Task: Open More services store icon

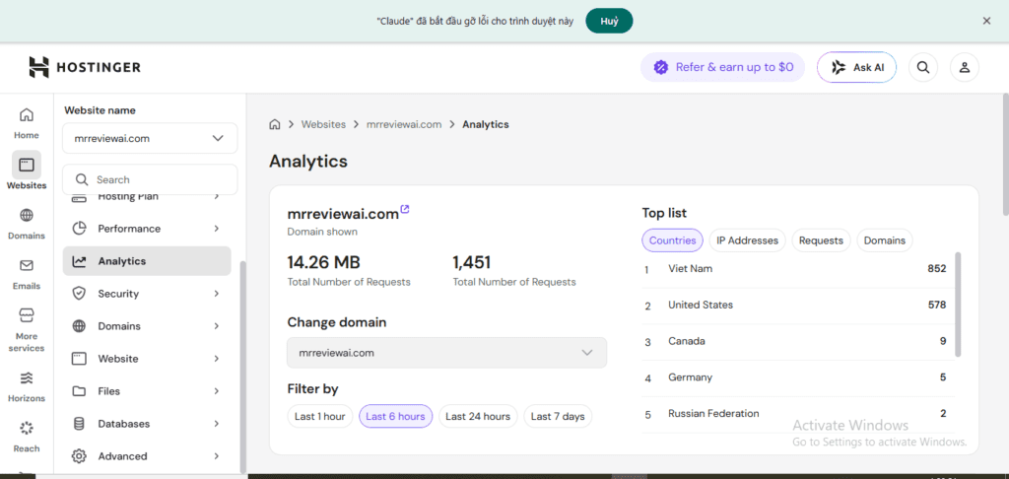Action: (27, 315)
